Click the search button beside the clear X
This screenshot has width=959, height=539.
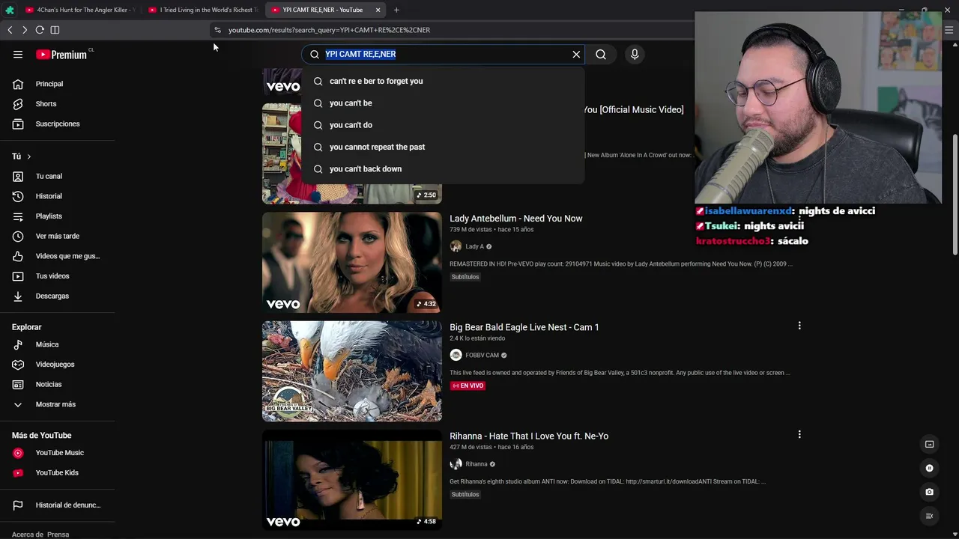tap(601, 54)
